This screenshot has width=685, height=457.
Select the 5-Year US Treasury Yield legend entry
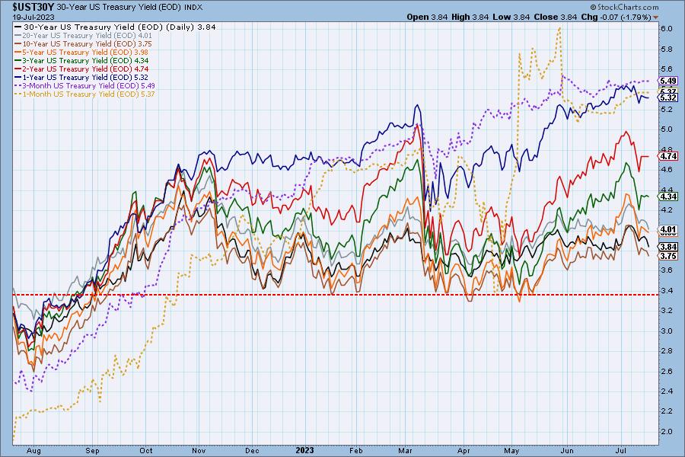(x=81, y=52)
